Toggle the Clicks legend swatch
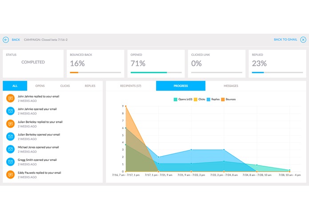This screenshot has width=309, height=219. (x=196, y=99)
